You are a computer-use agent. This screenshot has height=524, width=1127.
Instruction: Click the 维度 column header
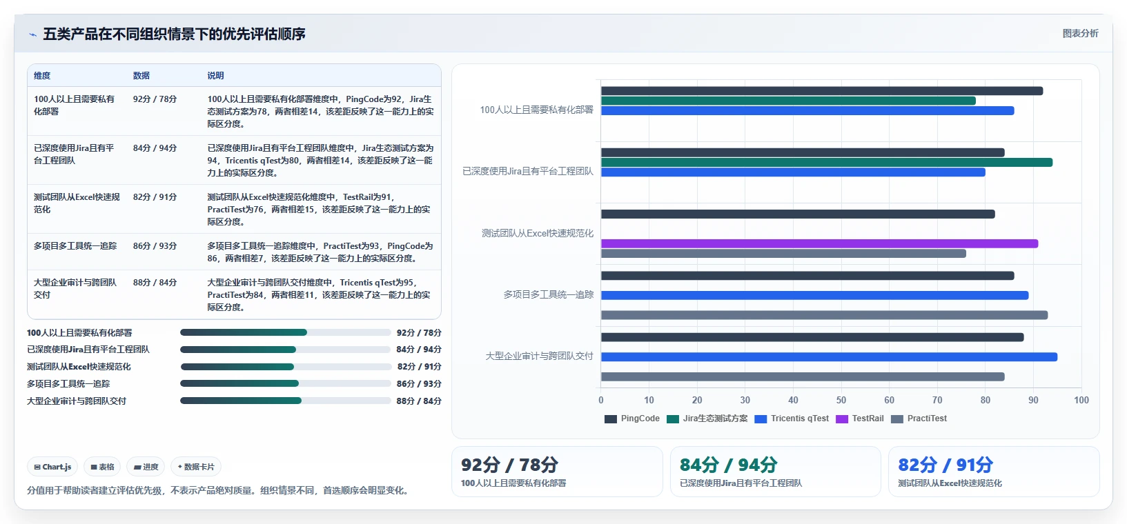pyautogui.click(x=42, y=76)
